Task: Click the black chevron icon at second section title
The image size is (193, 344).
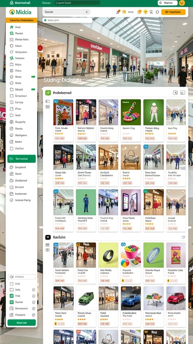Action: pos(48,237)
